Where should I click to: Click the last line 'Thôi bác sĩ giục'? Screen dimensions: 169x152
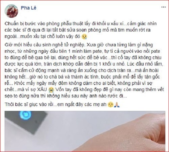tap(62, 104)
